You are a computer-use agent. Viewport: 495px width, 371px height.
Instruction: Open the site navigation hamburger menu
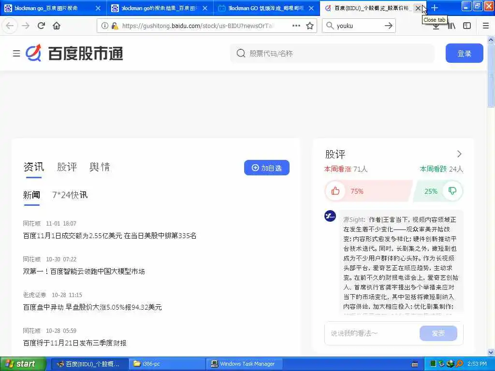(x=16, y=53)
